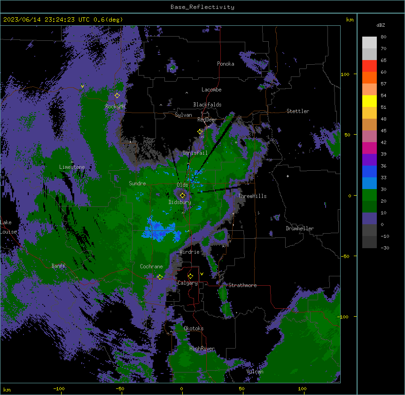Click the Stettler town label

[298, 111]
